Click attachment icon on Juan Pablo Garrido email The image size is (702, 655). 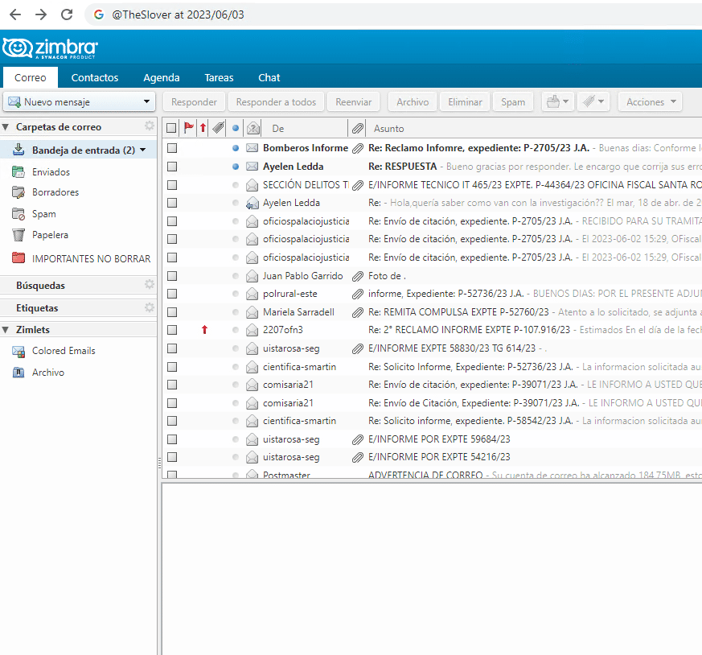point(357,276)
